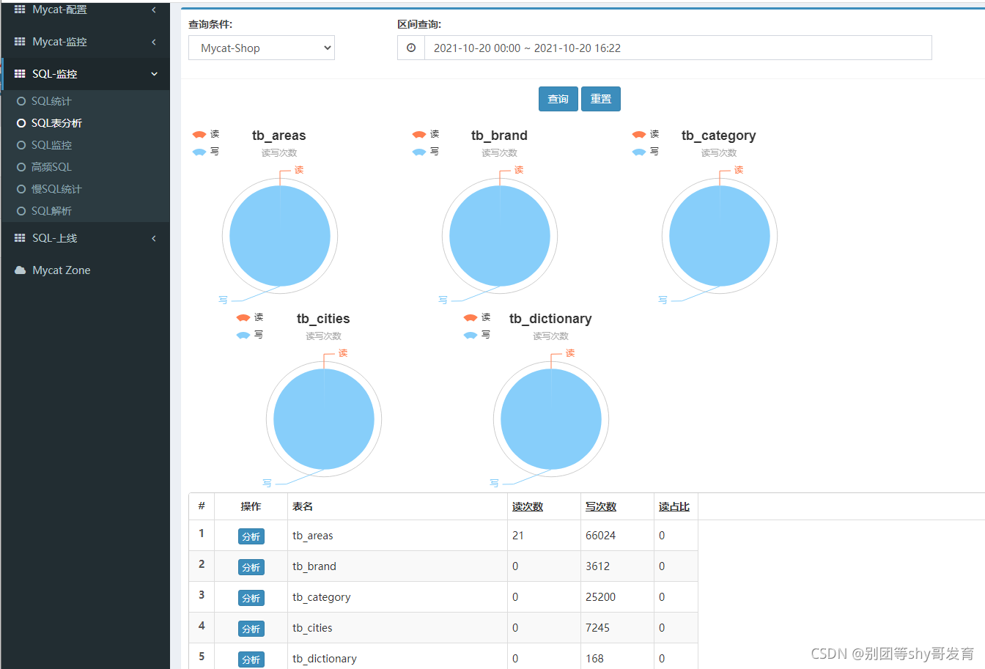Click the tb_brand pie chart blue slice
Screen dimensions: 985x669
tap(500, 236)
